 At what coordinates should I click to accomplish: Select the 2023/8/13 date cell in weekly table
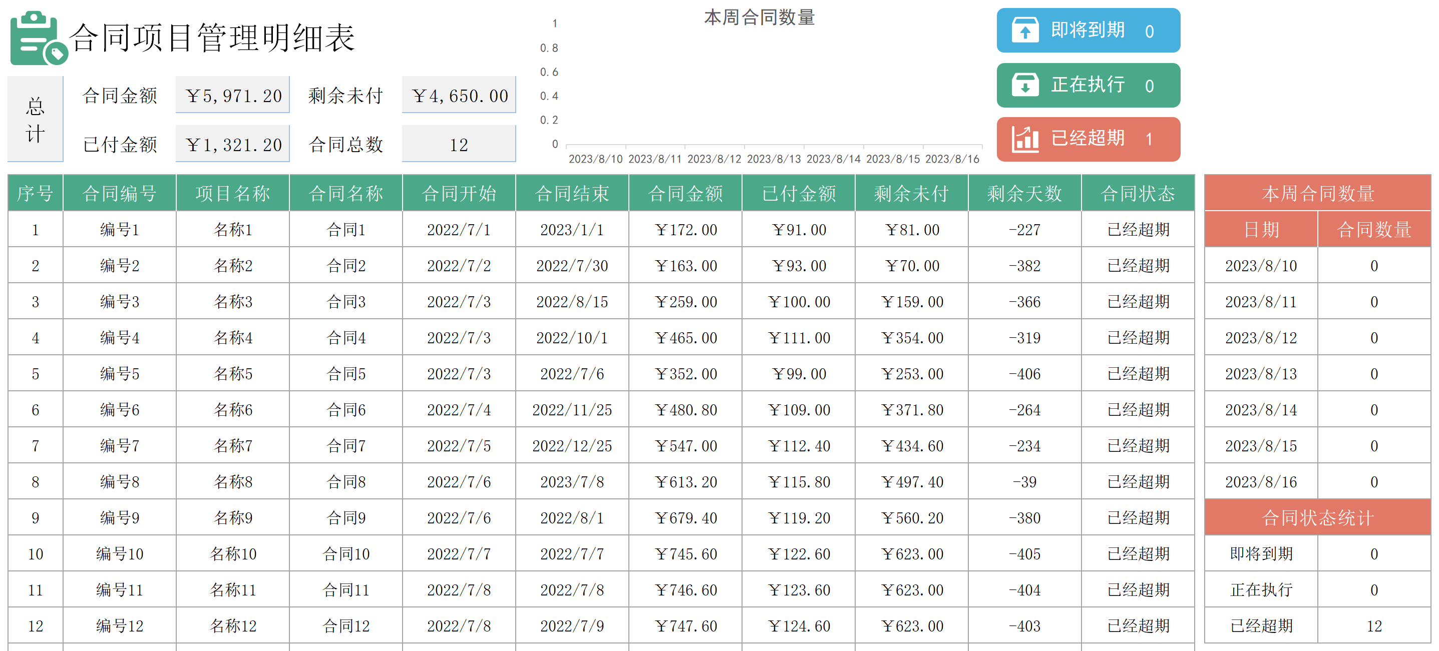click(1261, 373)
